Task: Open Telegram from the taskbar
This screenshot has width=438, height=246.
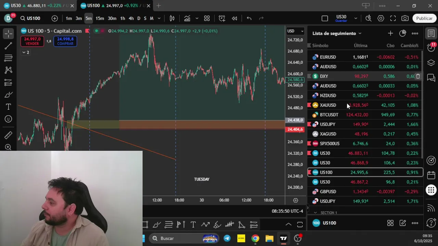Action: click(227, 238)
